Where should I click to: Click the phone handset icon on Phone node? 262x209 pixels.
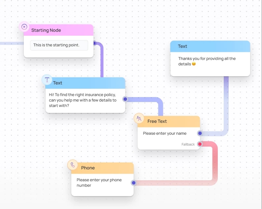73,165
